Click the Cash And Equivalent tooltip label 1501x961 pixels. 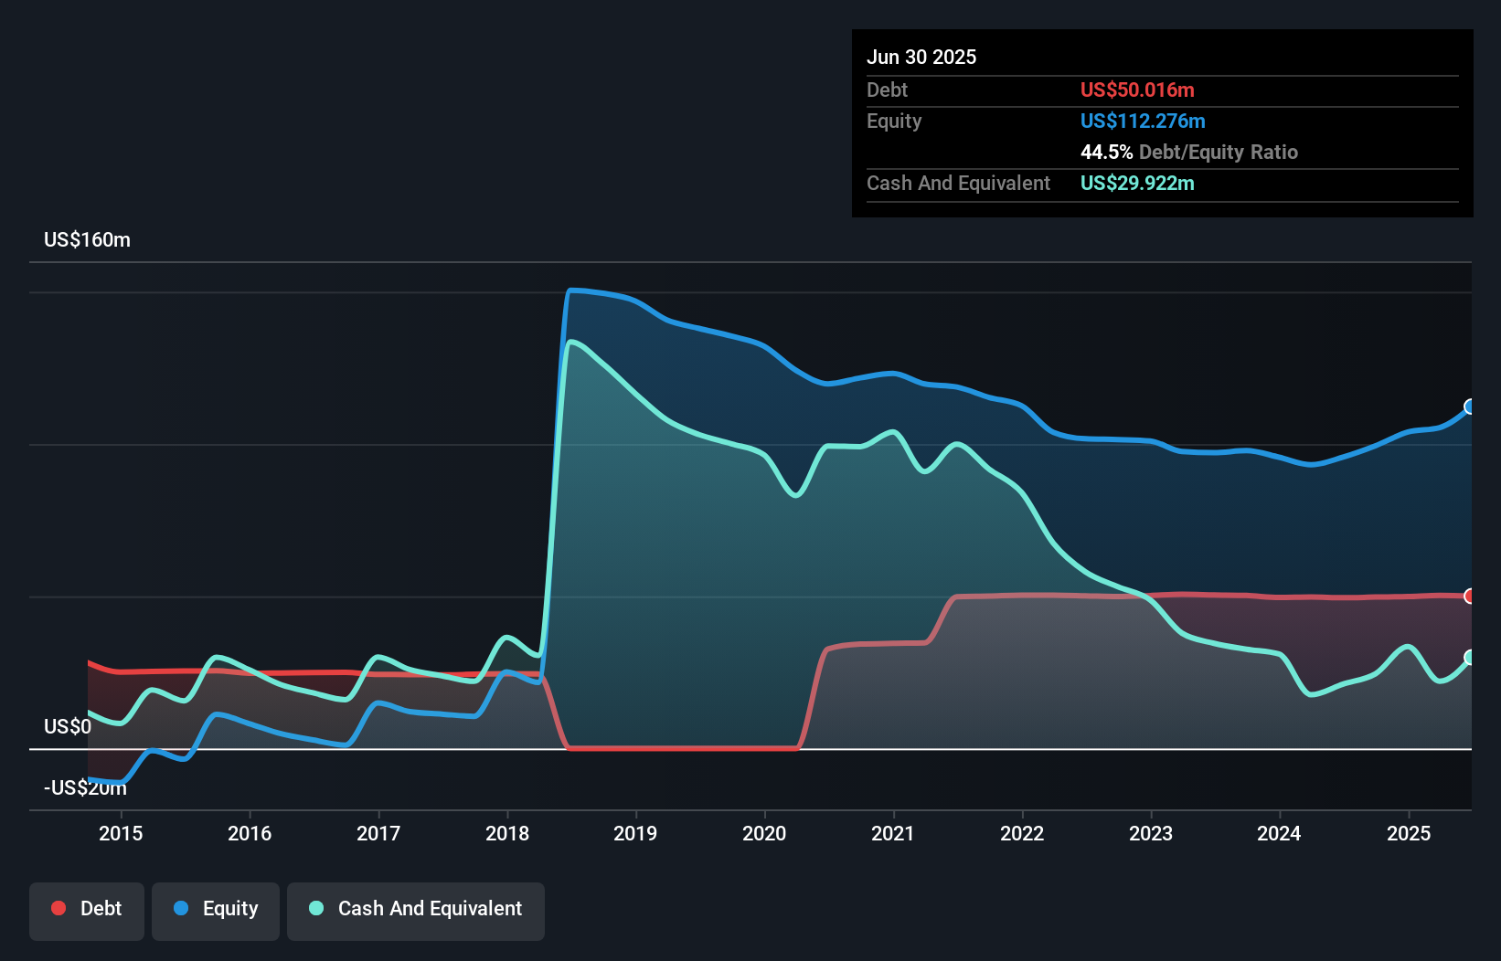[x=958, y=183]
